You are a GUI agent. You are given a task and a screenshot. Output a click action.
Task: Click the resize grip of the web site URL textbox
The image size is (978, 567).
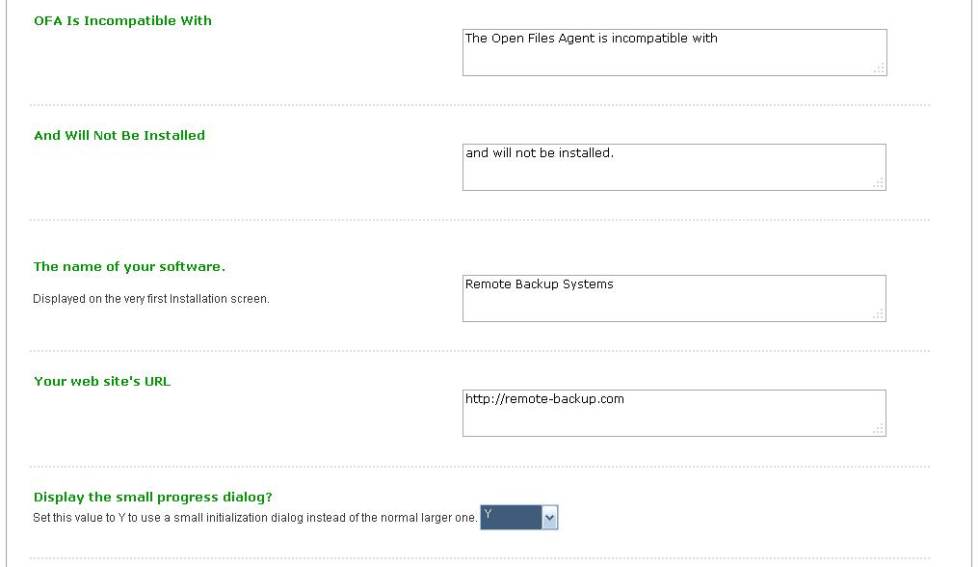click(878, 429)
